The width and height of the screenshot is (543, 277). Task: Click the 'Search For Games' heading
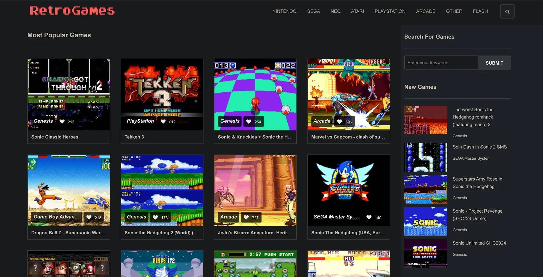429,37
